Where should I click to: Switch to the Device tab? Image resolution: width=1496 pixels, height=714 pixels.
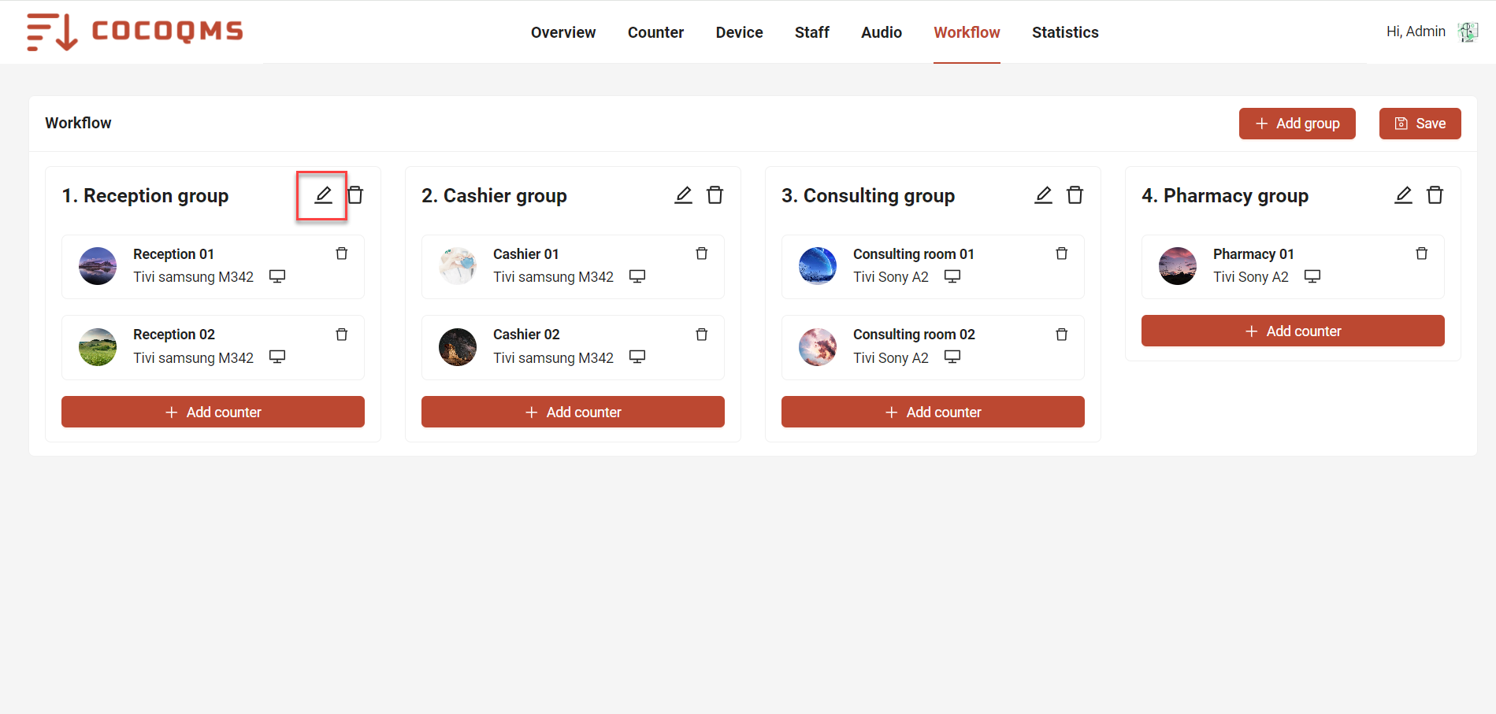[x=739, y=32]
